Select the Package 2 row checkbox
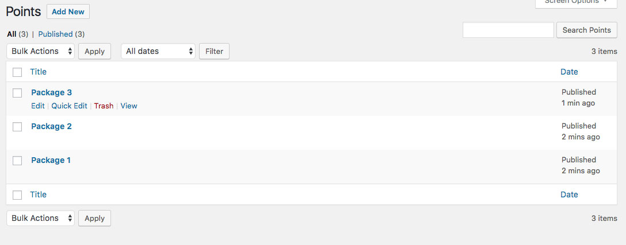Screen dimensions: 626x245 pos(17,127)
